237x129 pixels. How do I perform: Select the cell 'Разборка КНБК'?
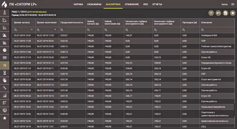[x=217, y=35]
